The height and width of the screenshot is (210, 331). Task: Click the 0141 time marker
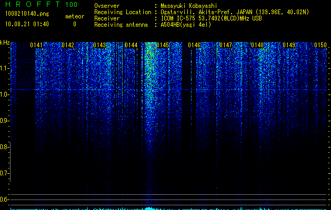coord(36,45)
